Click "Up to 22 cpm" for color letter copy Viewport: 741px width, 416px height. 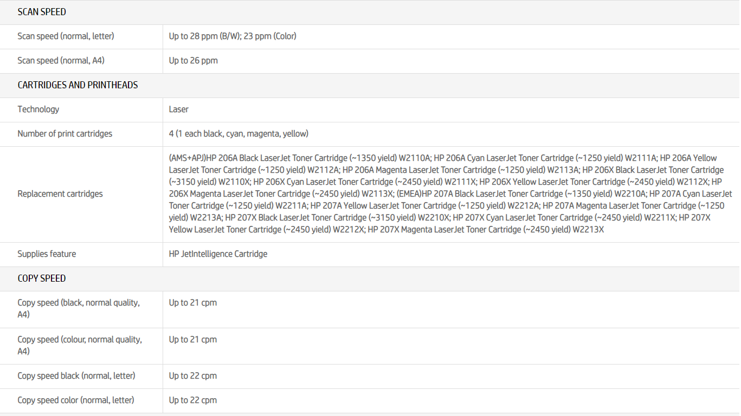(193, 400)
